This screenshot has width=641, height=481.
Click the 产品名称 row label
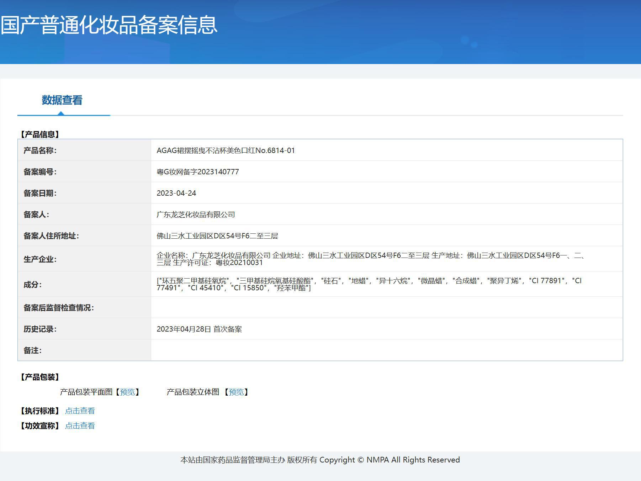[40, 150]
